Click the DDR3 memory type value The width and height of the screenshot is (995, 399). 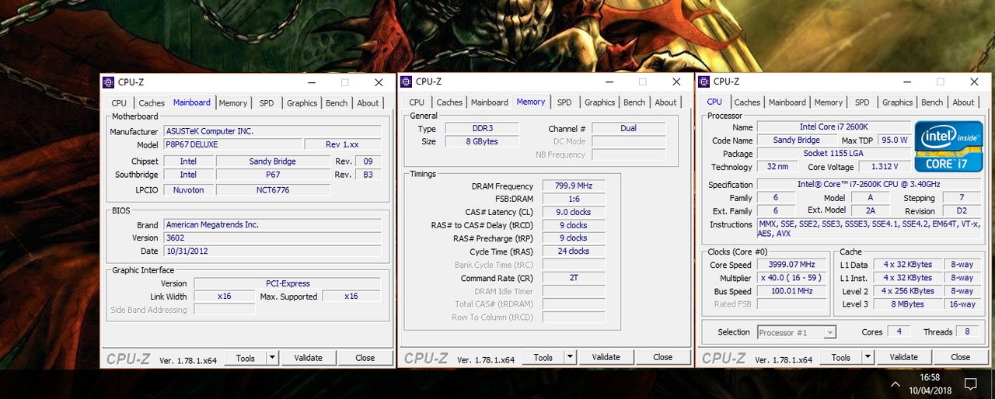pyautogui.click(x=482, y=128)
